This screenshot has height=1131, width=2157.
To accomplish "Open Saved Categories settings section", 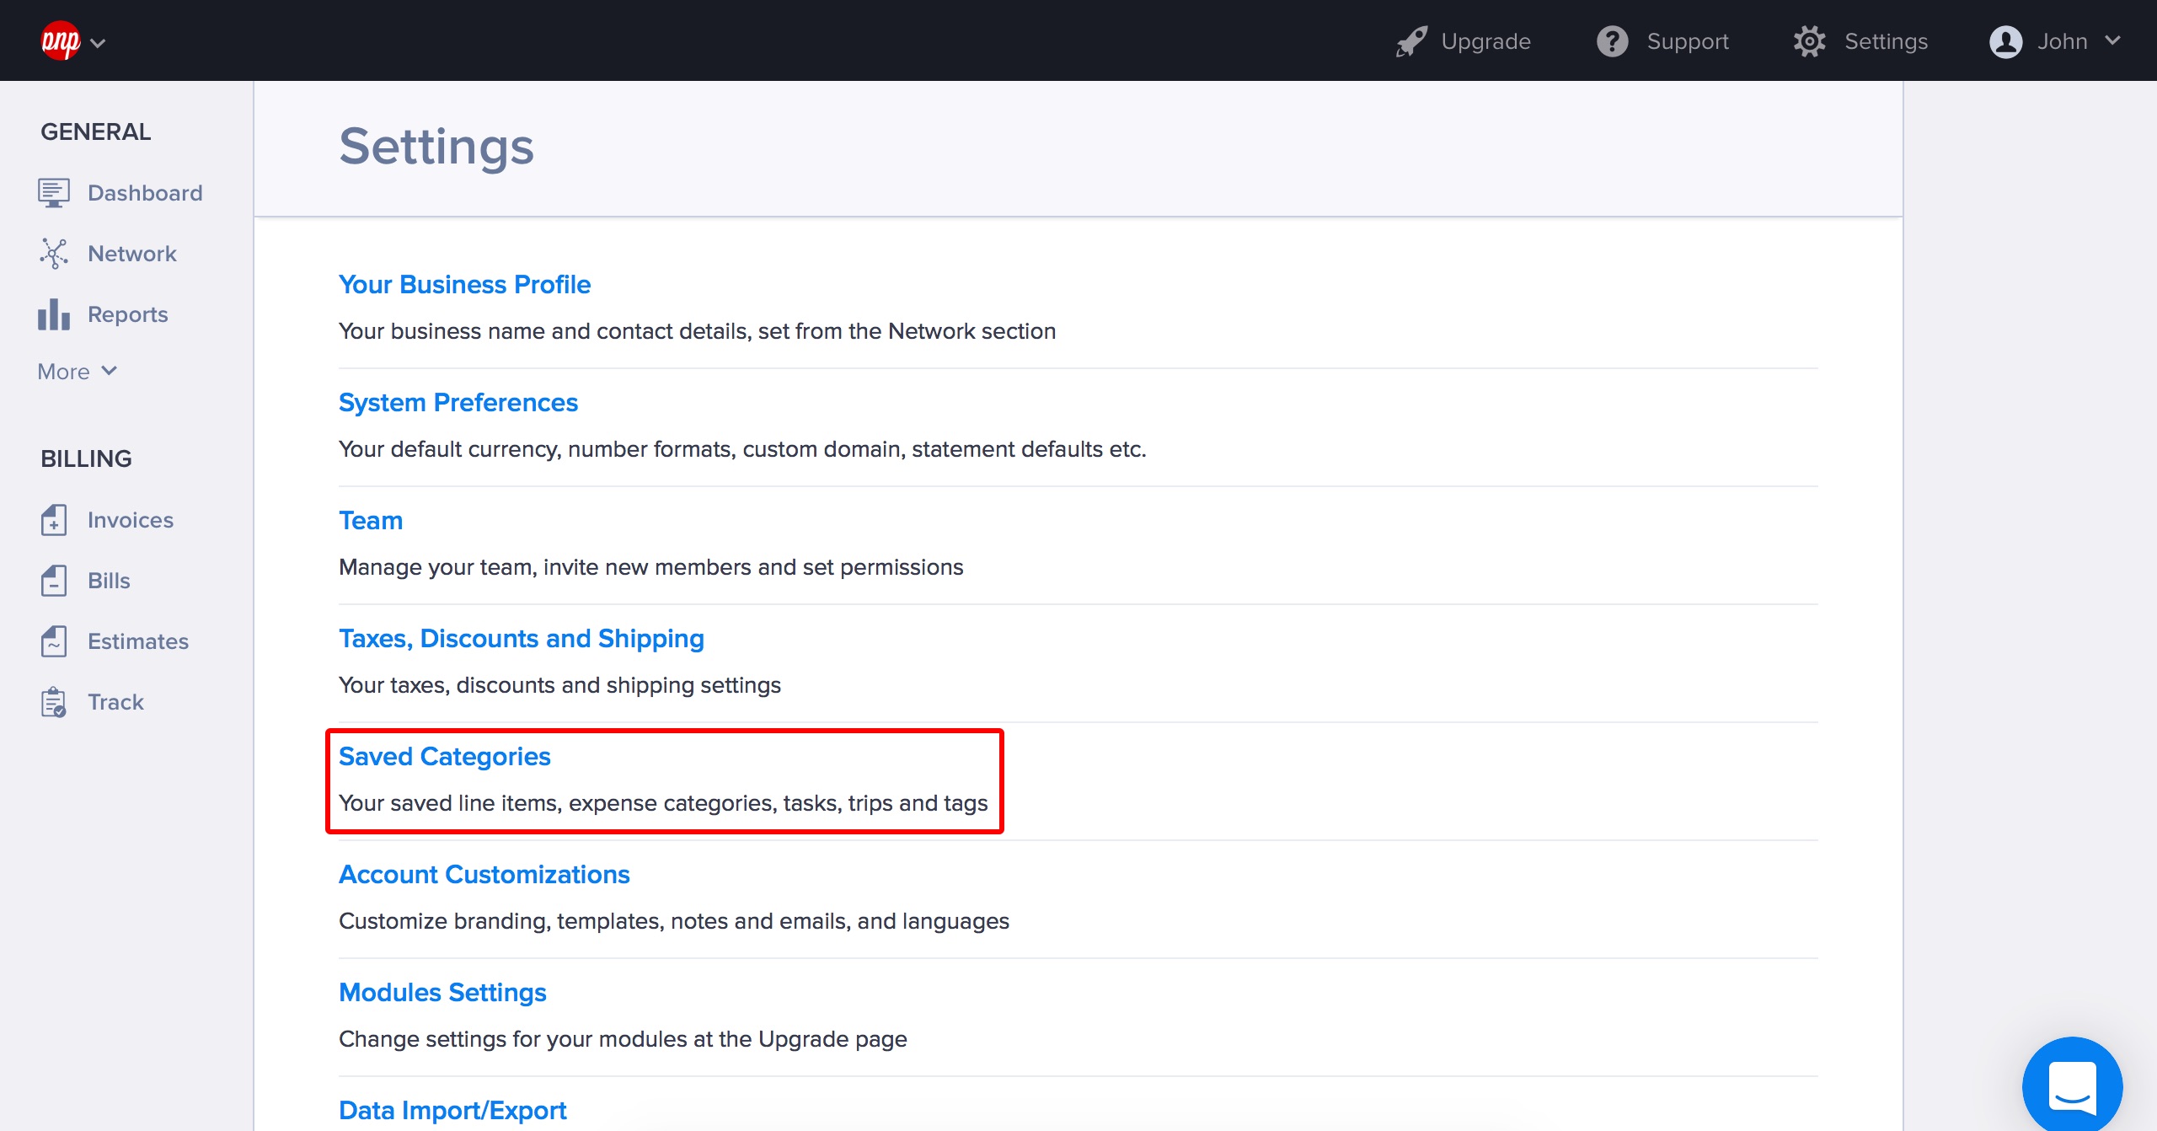I will (x=444, y=758).
